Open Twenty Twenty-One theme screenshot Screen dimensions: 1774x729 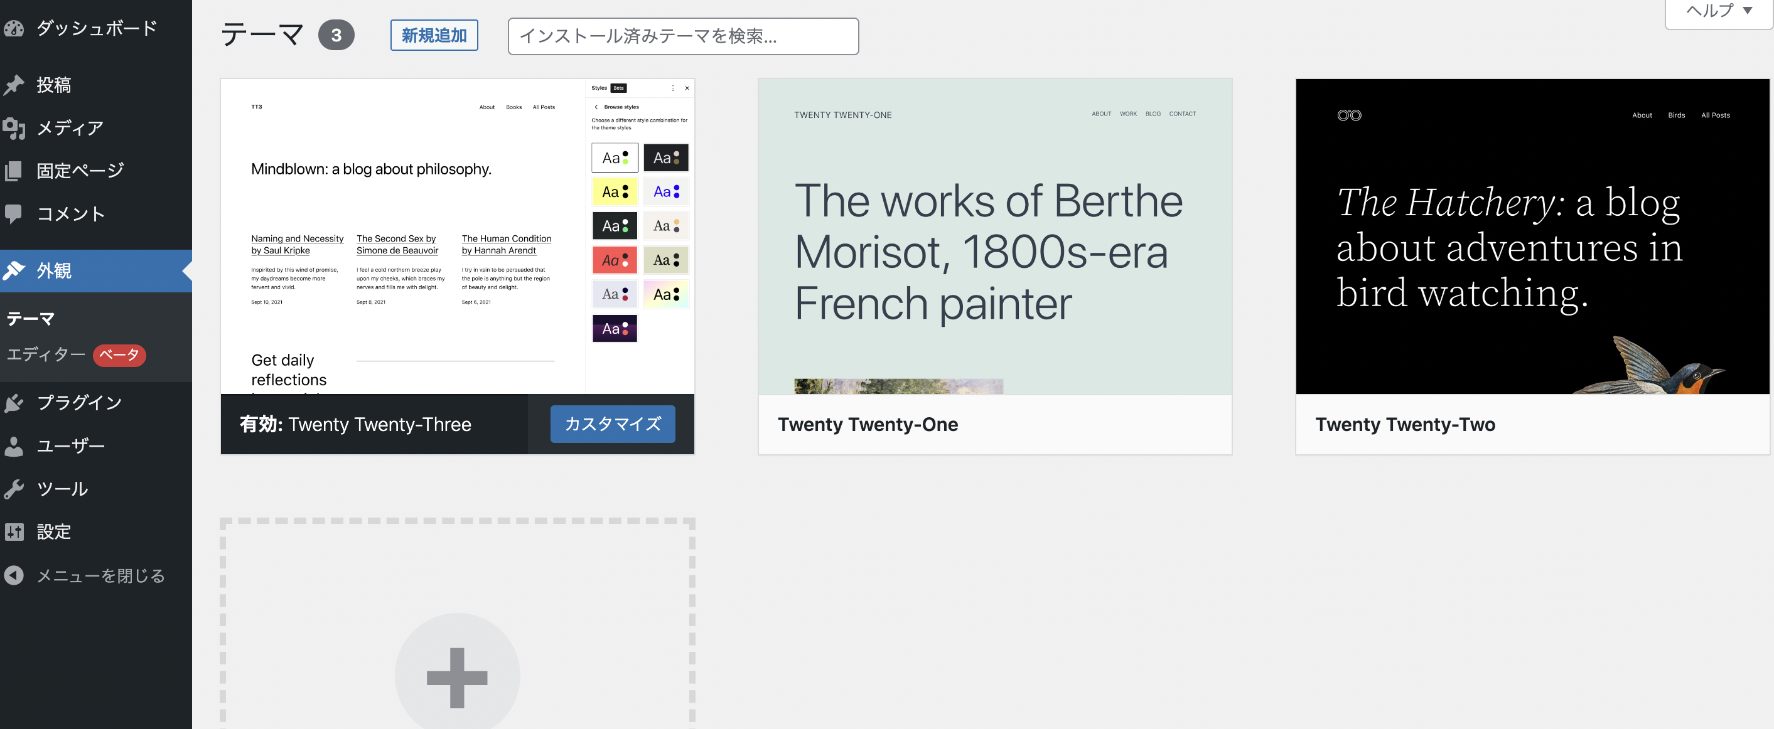click(994, 236)
